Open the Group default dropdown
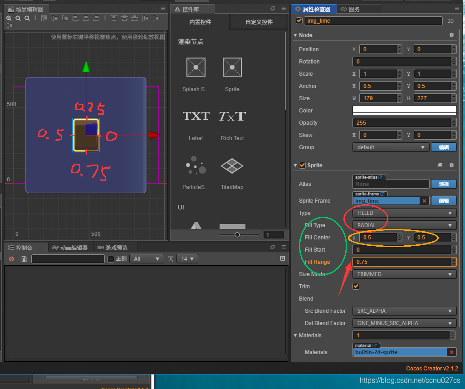The image size is (465, 389). tap(391, 147)
